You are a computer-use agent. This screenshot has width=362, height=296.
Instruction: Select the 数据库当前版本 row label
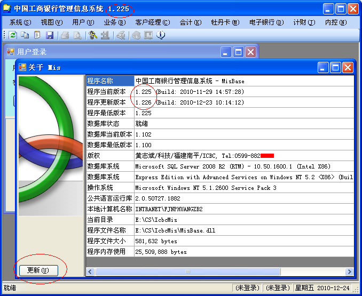pyautogui.click(x=110, y=134)
